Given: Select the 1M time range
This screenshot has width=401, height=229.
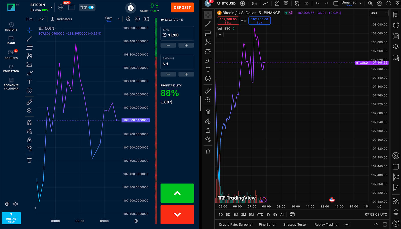Looking at the screenshot, I should tap(236, 214).
